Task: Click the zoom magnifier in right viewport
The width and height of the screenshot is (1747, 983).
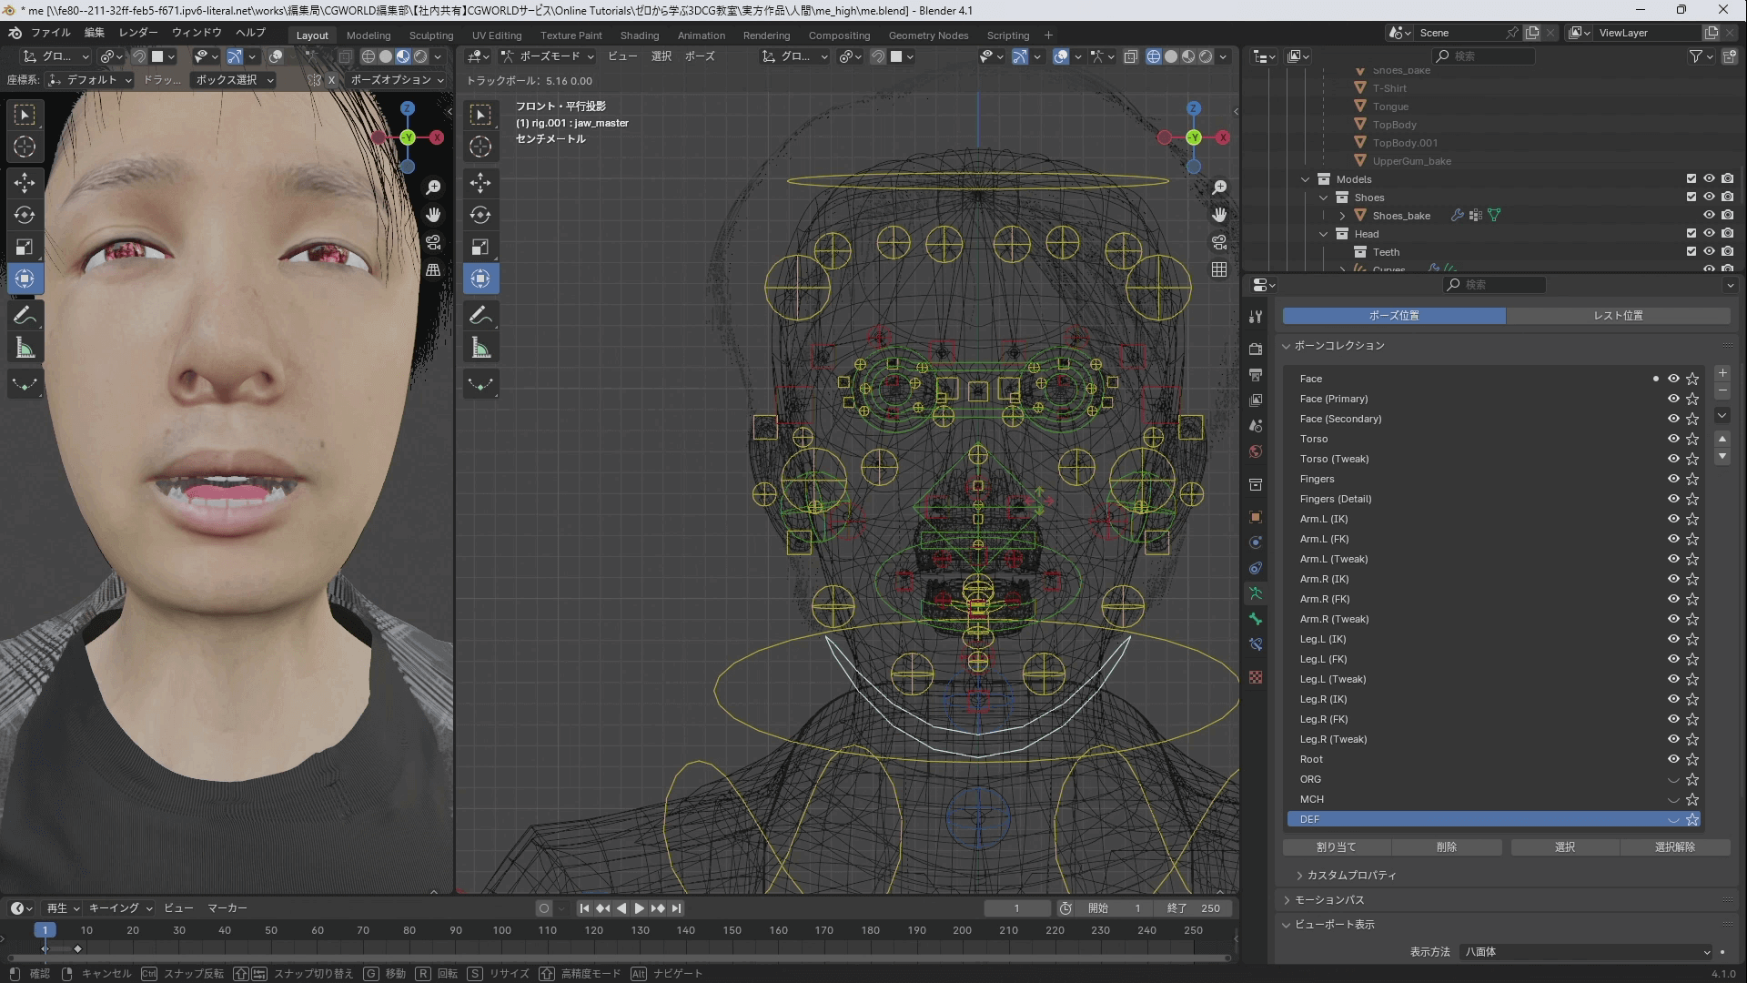Action: point(1219,187)
